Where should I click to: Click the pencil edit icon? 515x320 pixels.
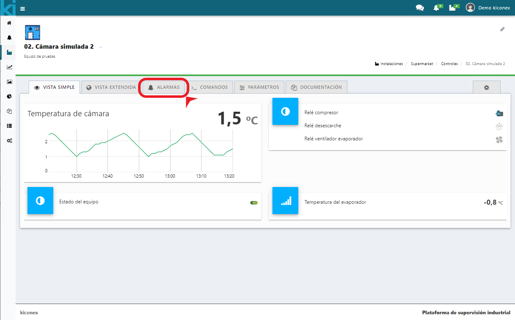[502, 29]
